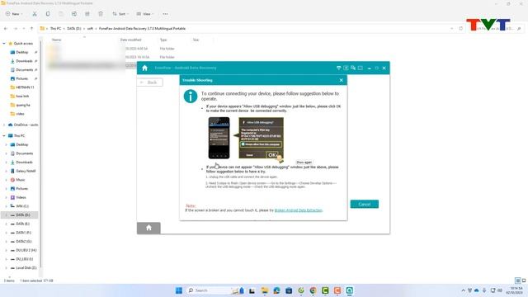Open the FonePaw menu icon
The height and width of the screenshot is (297, 528).
click(x=361, y=68)
